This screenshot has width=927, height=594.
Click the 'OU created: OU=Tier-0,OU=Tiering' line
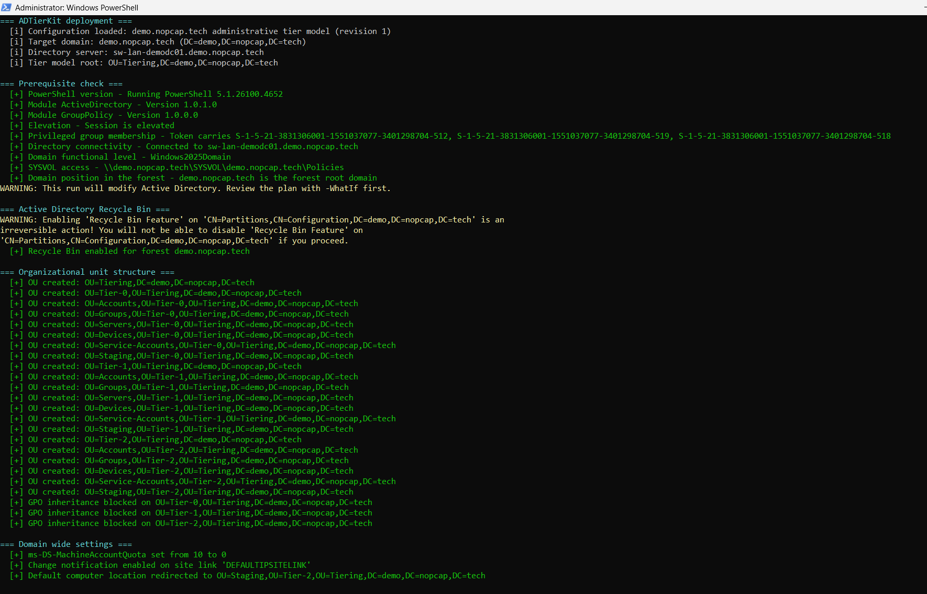coord(156,293)
